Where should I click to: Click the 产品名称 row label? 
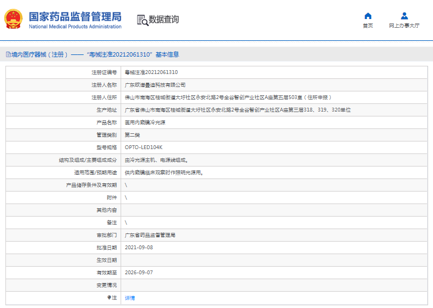(x=106, y=122)
